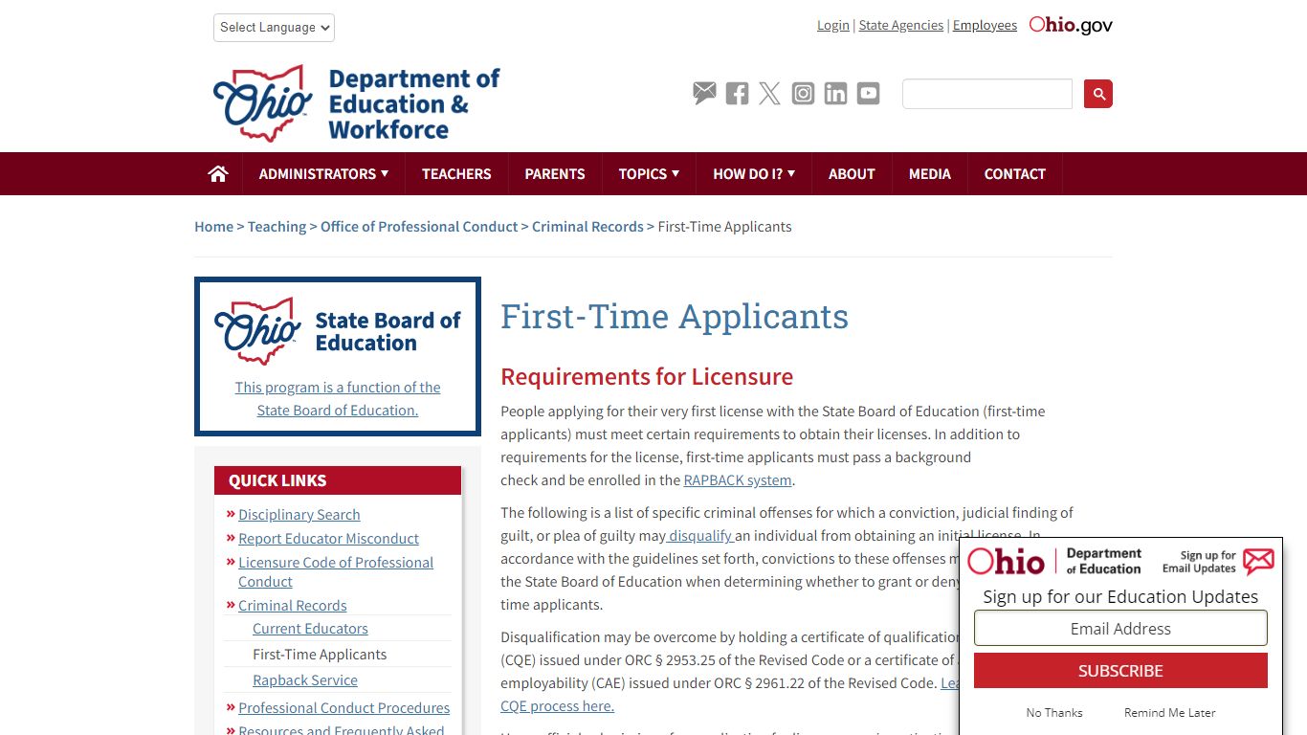Open Current Educators sub-link
1307x735 pixels.
pyautogui.click(x=310, y=629)
